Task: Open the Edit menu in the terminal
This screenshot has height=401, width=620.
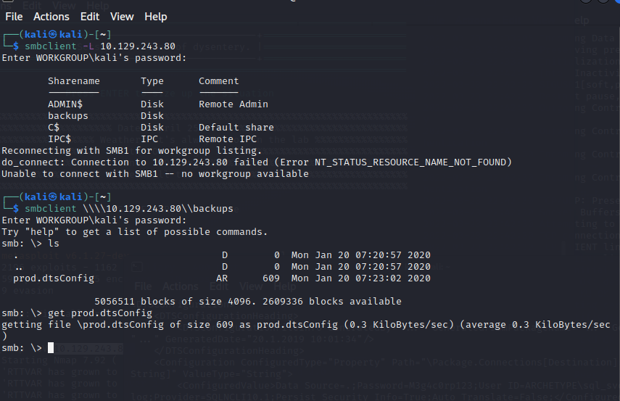Action: click(x=90, y=16)
